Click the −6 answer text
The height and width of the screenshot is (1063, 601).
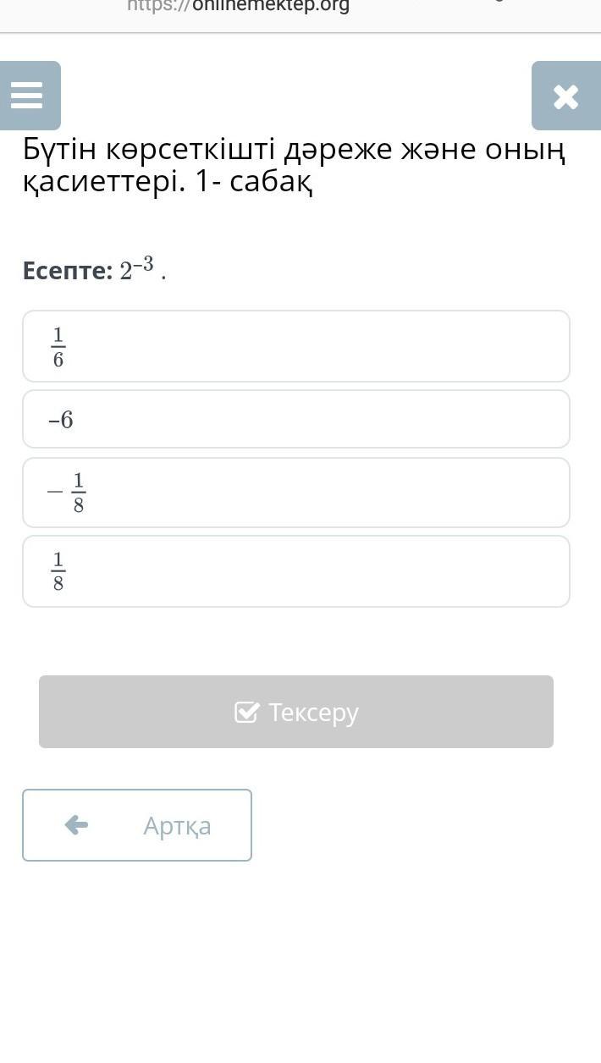click(61, 420)
